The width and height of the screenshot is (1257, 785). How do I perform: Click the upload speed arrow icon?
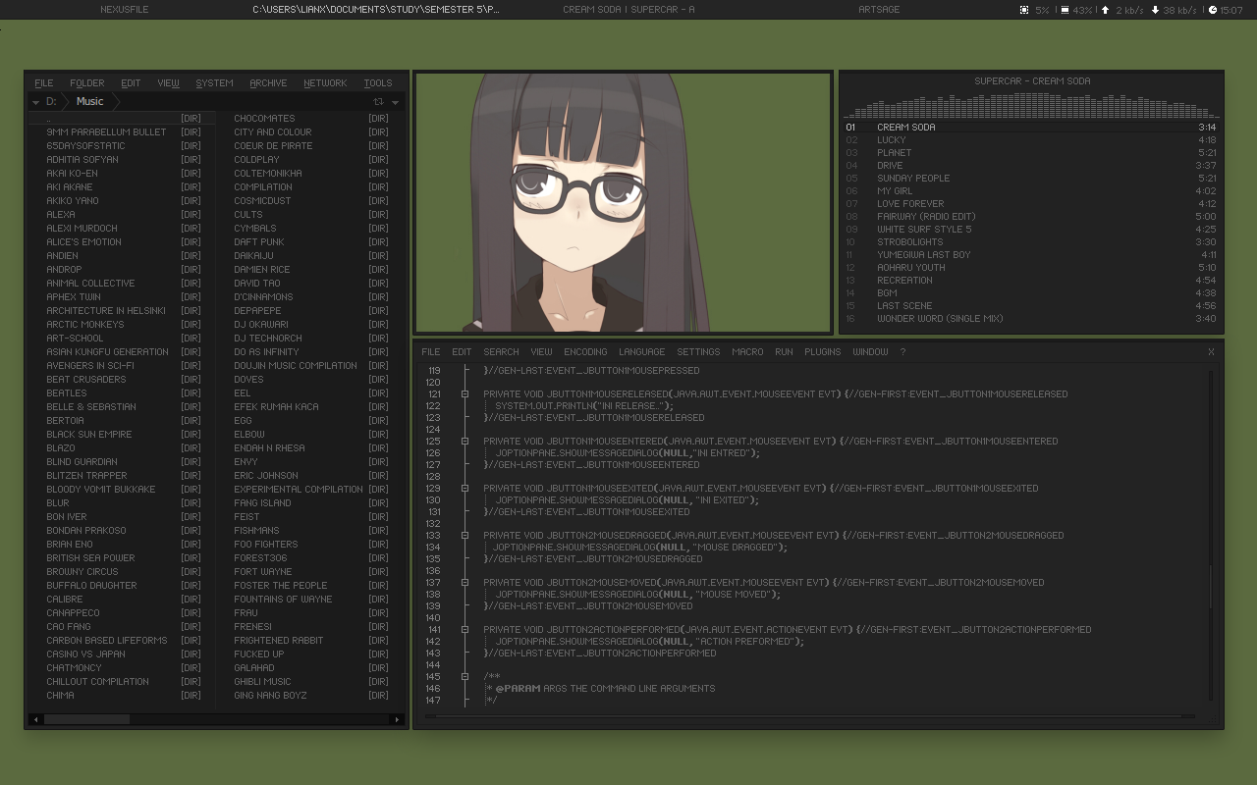pyautogui.click(x=1105, y=10)
